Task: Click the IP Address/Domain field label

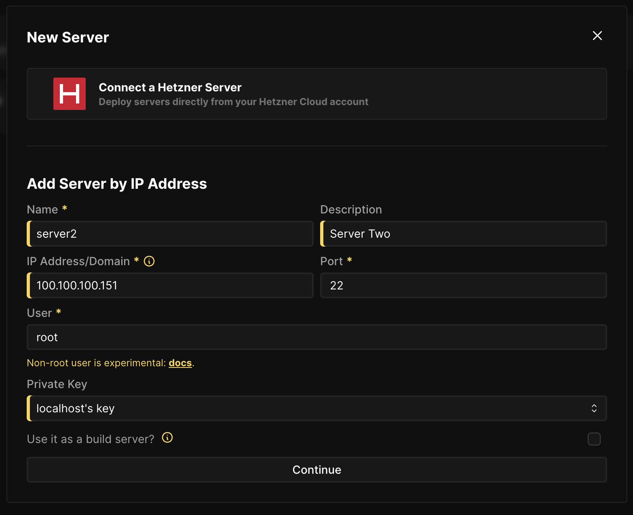Action: [78, 262]
